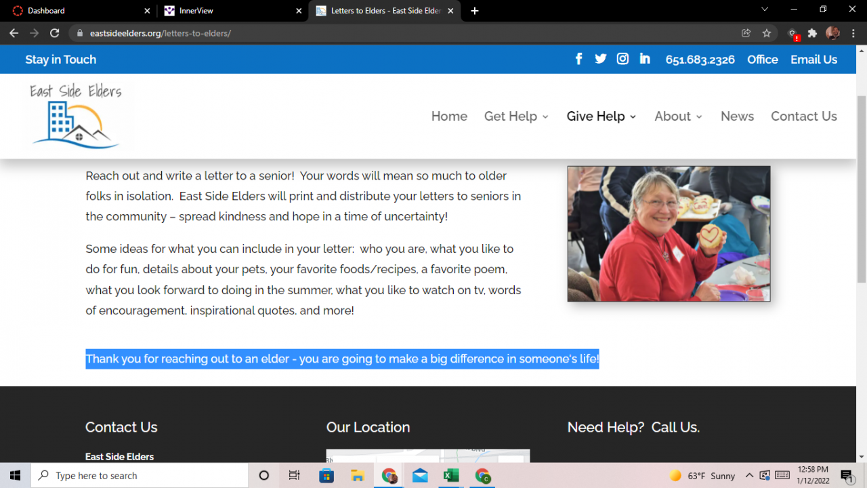Click Windows search box
Screen dimensions: 867x488
point(140,475)
